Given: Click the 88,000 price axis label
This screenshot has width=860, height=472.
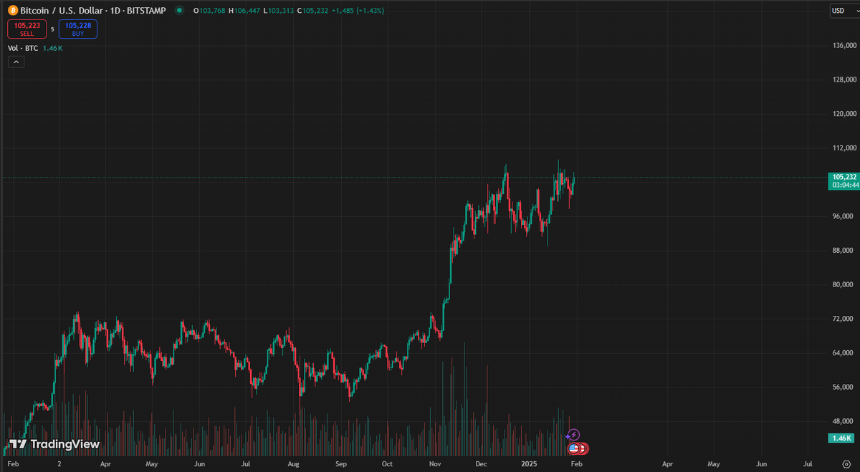Looking at the screenshot, I should (841, 250).
